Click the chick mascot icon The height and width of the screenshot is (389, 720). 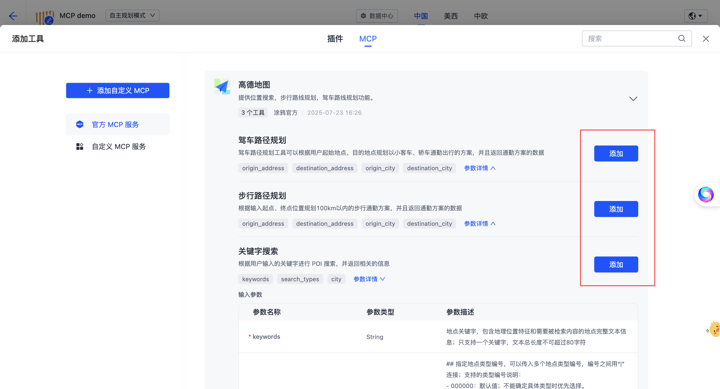[x=715, y=330]
